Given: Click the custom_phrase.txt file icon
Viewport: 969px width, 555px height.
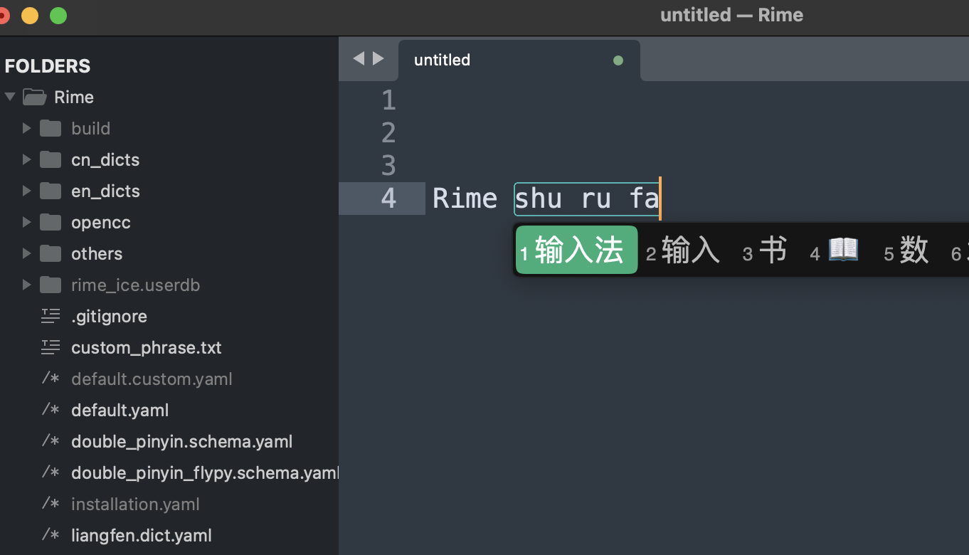Looking at the screenshot, I should (x=51, y=347).
